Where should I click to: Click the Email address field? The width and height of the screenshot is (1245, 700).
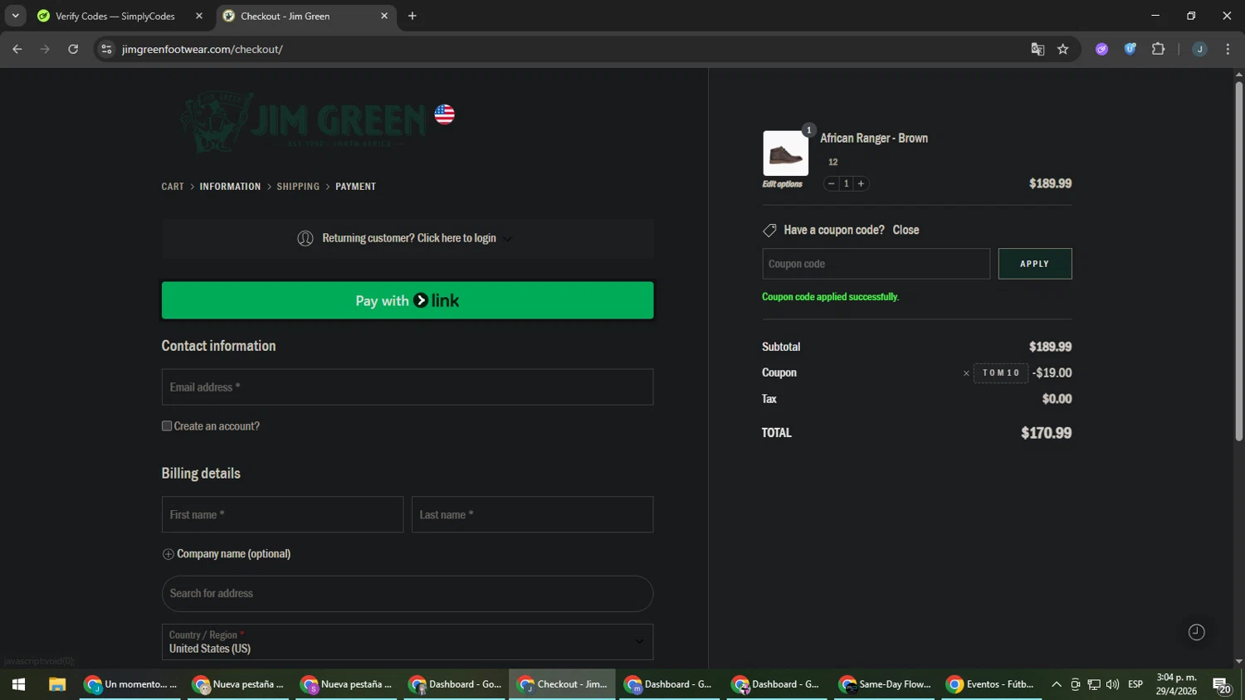[408, 387]
